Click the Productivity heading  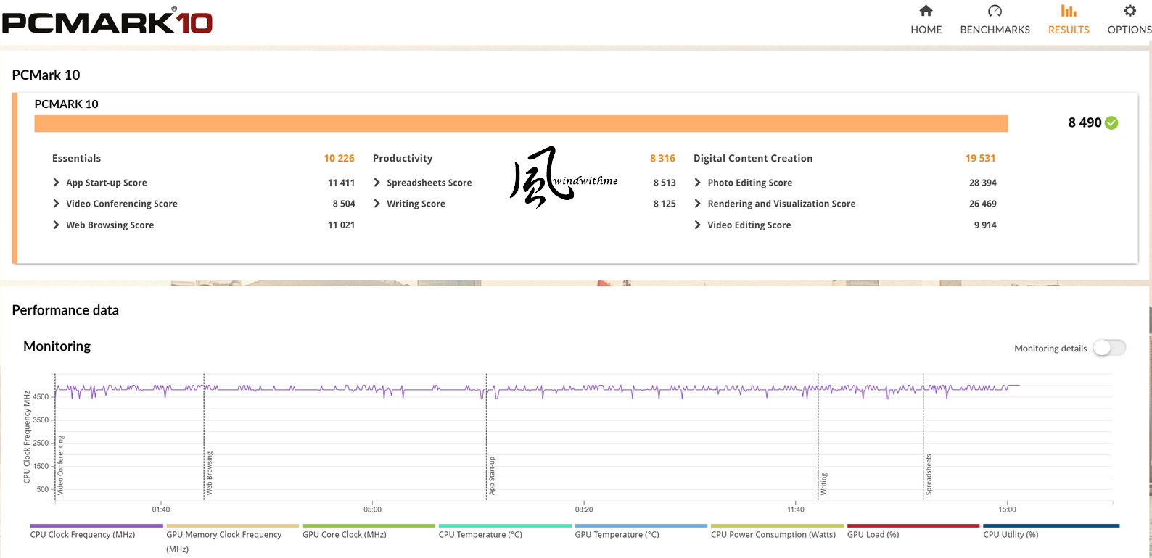pyautogui.click(x=403, y=158)
